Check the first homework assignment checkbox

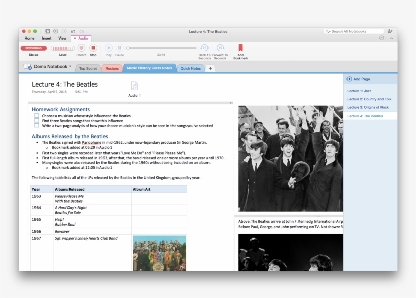[37, 116]
